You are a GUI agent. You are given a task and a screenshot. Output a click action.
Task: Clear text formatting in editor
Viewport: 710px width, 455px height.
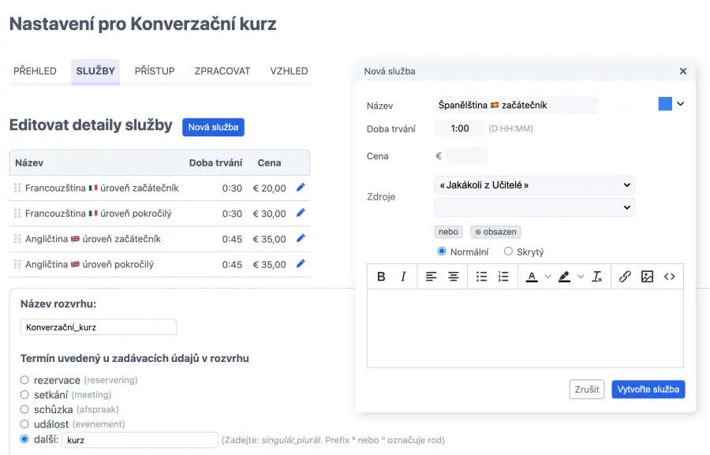pyautogui.click(x=597, y=277)
